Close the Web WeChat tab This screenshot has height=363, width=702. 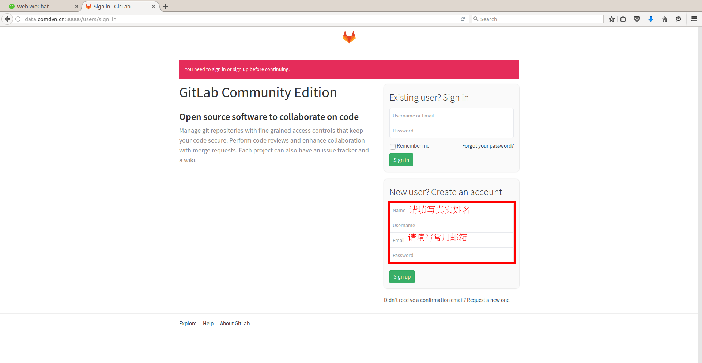pos(77,7)
